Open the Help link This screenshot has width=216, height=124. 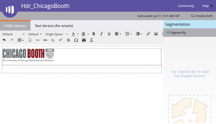click(206, 6)
